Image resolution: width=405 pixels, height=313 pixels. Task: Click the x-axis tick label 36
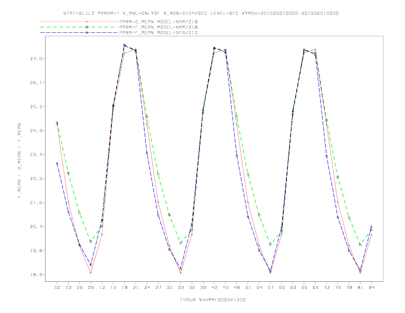pyautogui.click(x=192, y=287)
